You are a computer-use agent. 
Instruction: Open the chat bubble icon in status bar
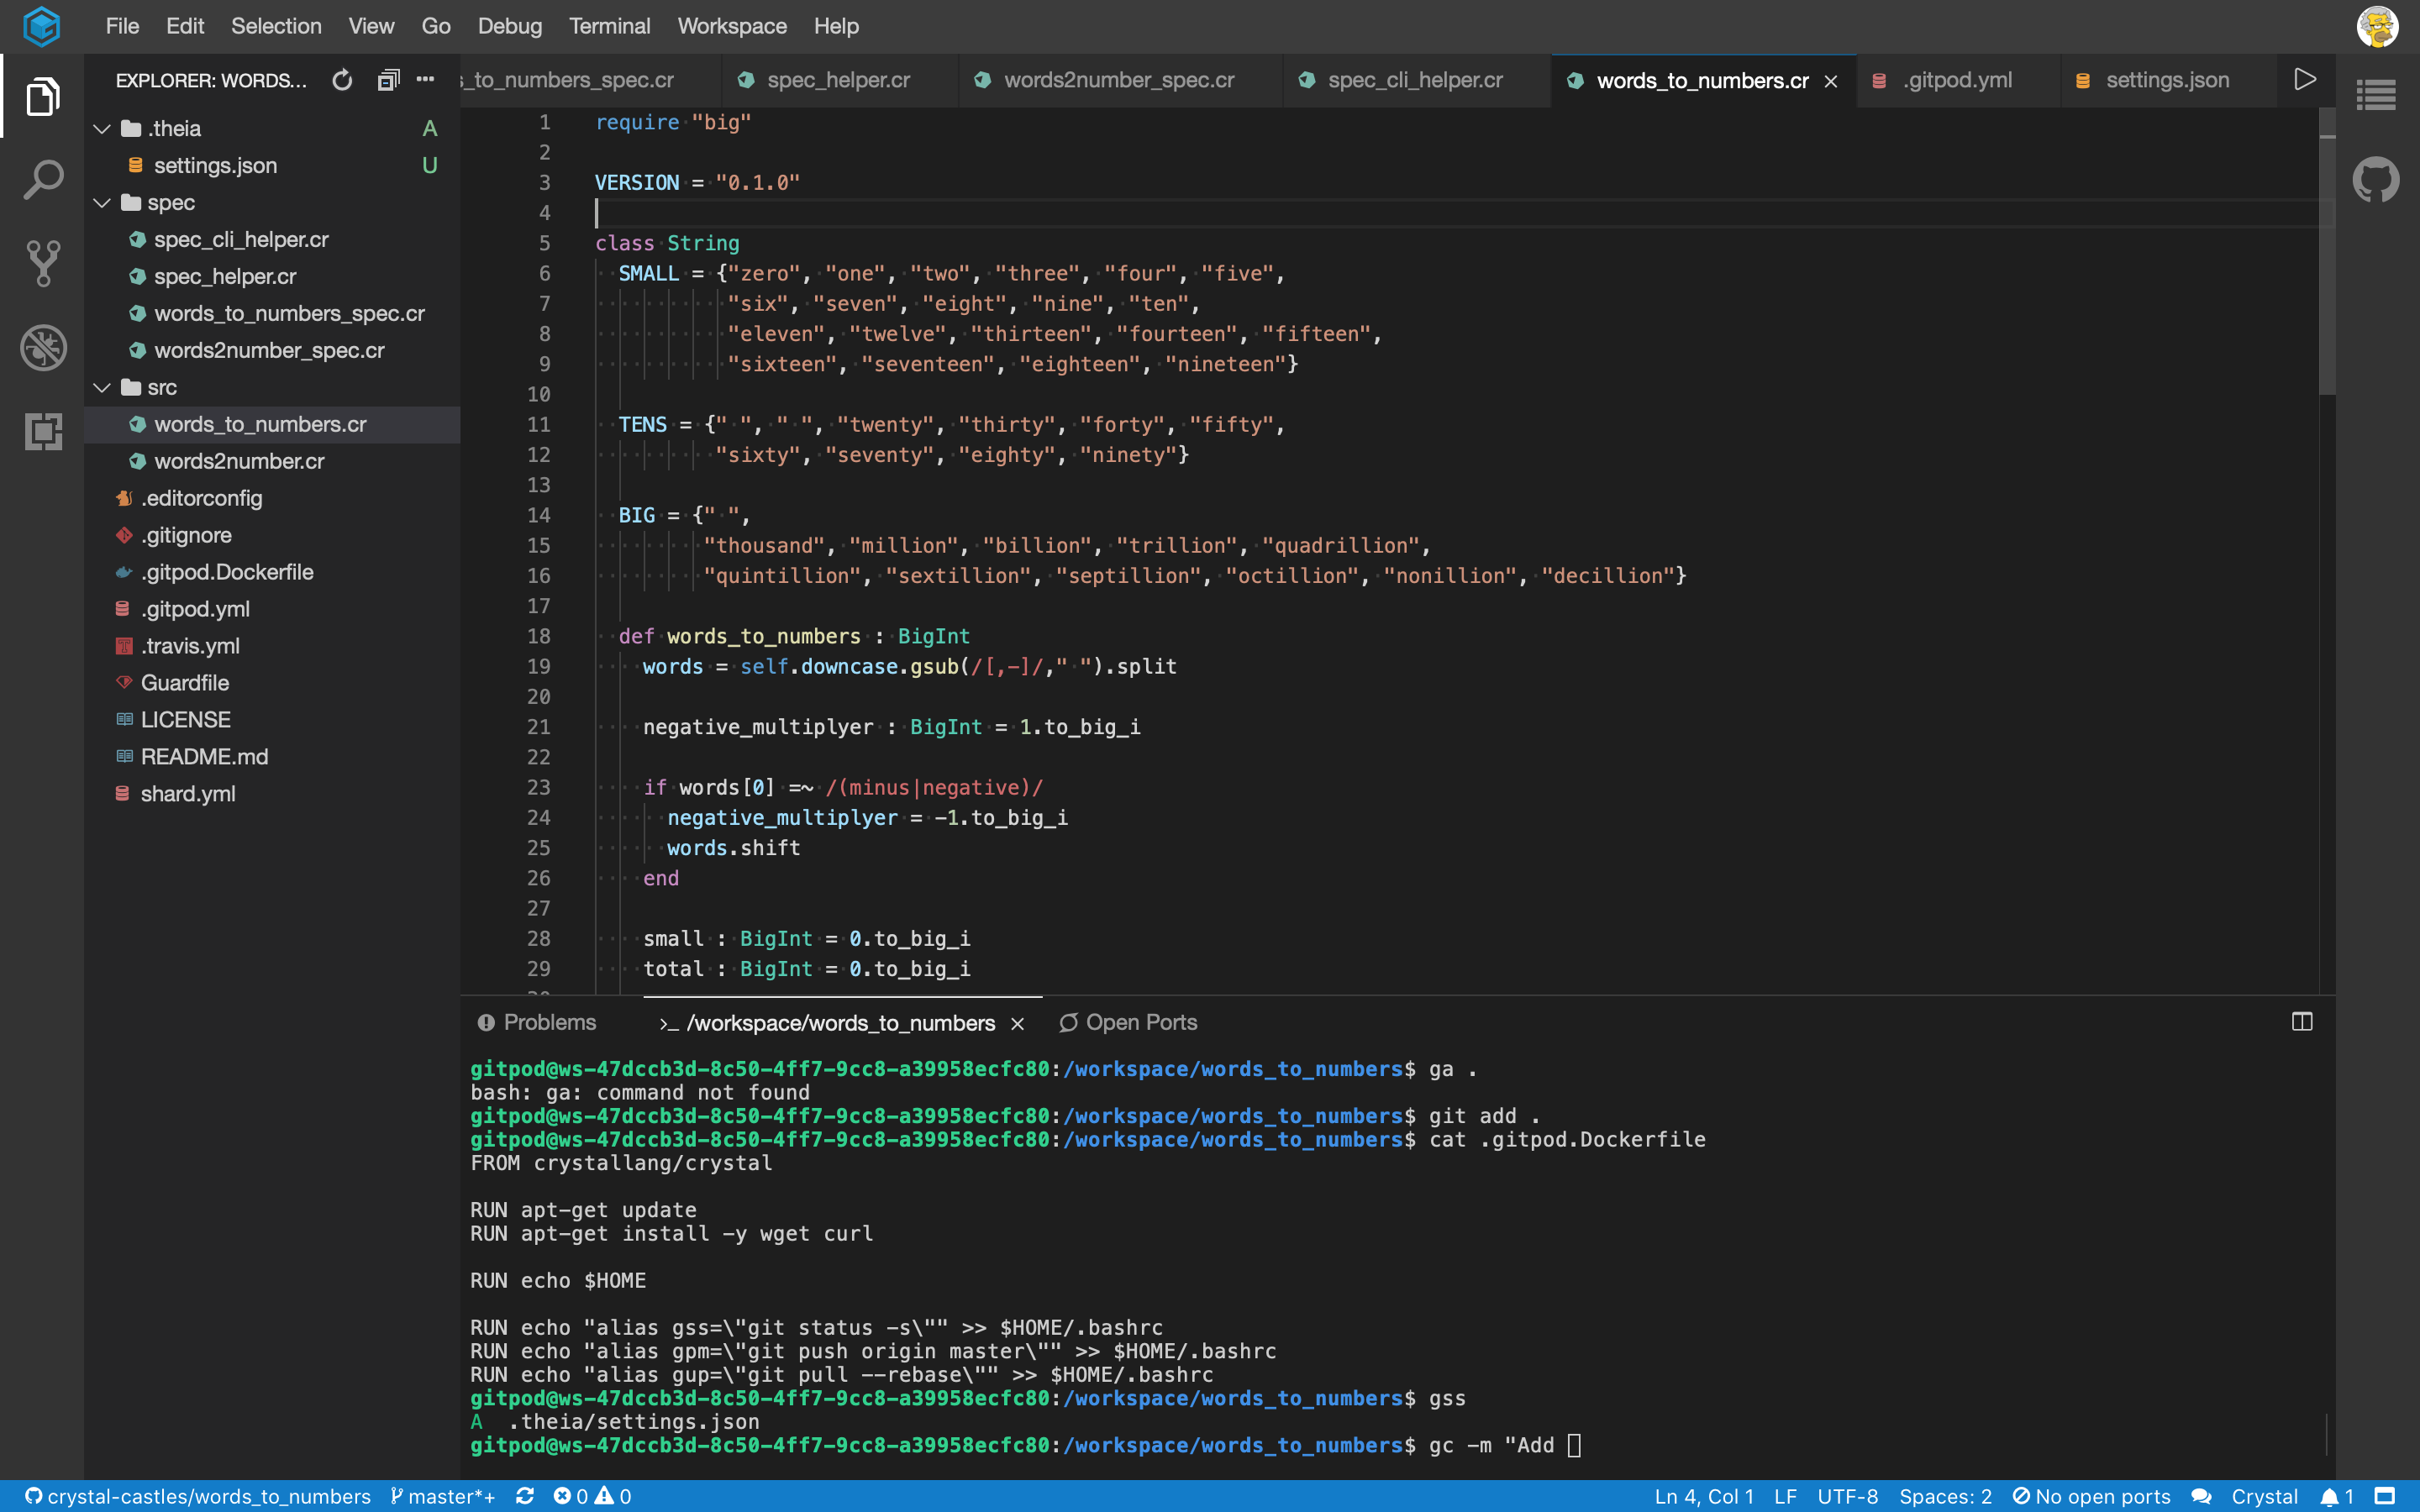tap(2201, 1496)
